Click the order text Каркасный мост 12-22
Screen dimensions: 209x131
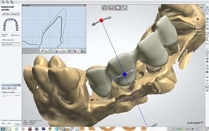pyautogui.click(x=36, y=121)
